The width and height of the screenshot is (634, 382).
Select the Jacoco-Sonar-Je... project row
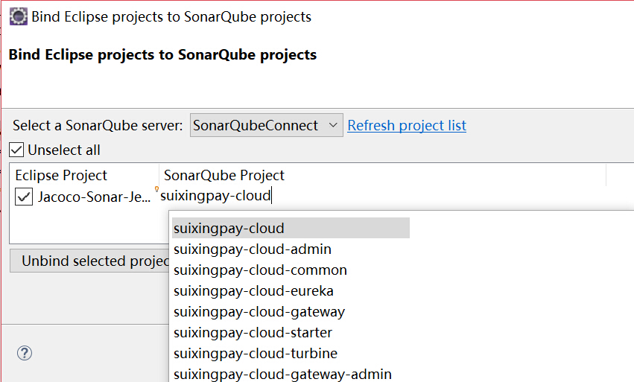pos(94,197)
